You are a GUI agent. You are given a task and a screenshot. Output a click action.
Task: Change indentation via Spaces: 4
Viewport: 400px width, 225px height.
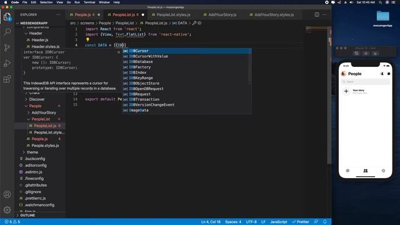click(233, 222)
